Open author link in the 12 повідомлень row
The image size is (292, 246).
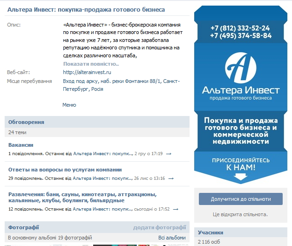(102, 209)
